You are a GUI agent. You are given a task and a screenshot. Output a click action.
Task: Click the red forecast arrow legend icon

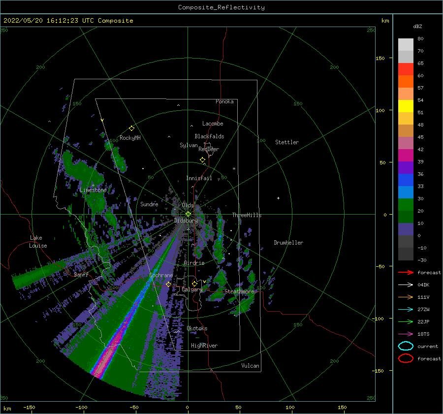(x=406, y=272)
